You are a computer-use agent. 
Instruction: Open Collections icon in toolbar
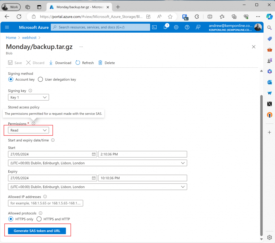point(234,17)
